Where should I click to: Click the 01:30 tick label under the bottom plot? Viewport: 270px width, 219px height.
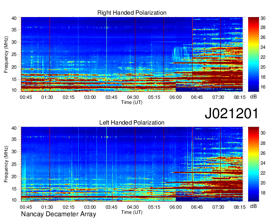pos(47,207)
